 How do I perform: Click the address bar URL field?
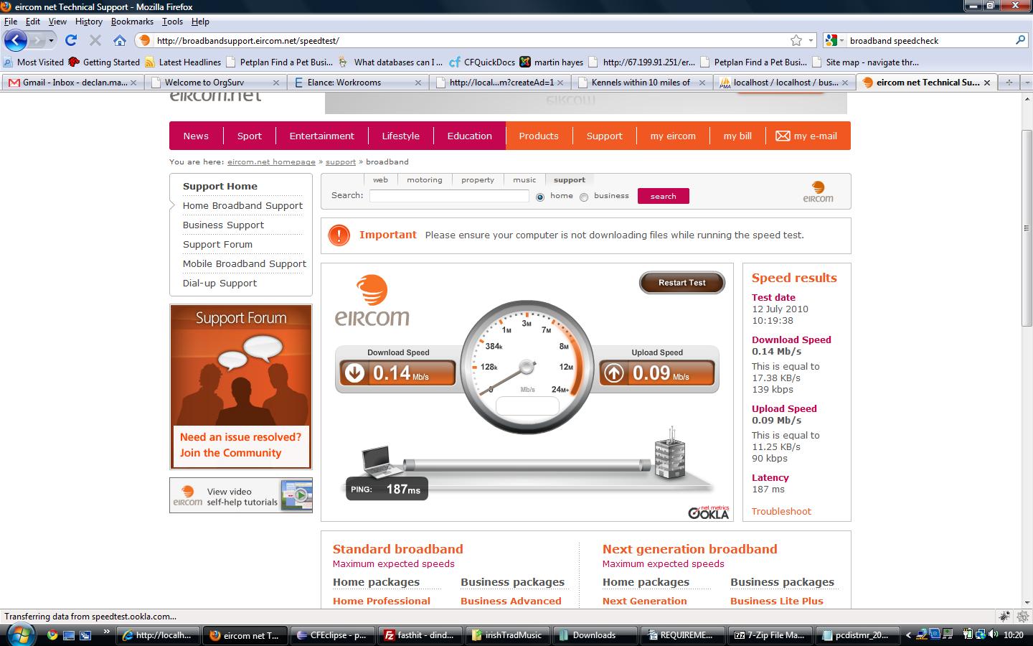pyautogui.click(x=470, y=40)
